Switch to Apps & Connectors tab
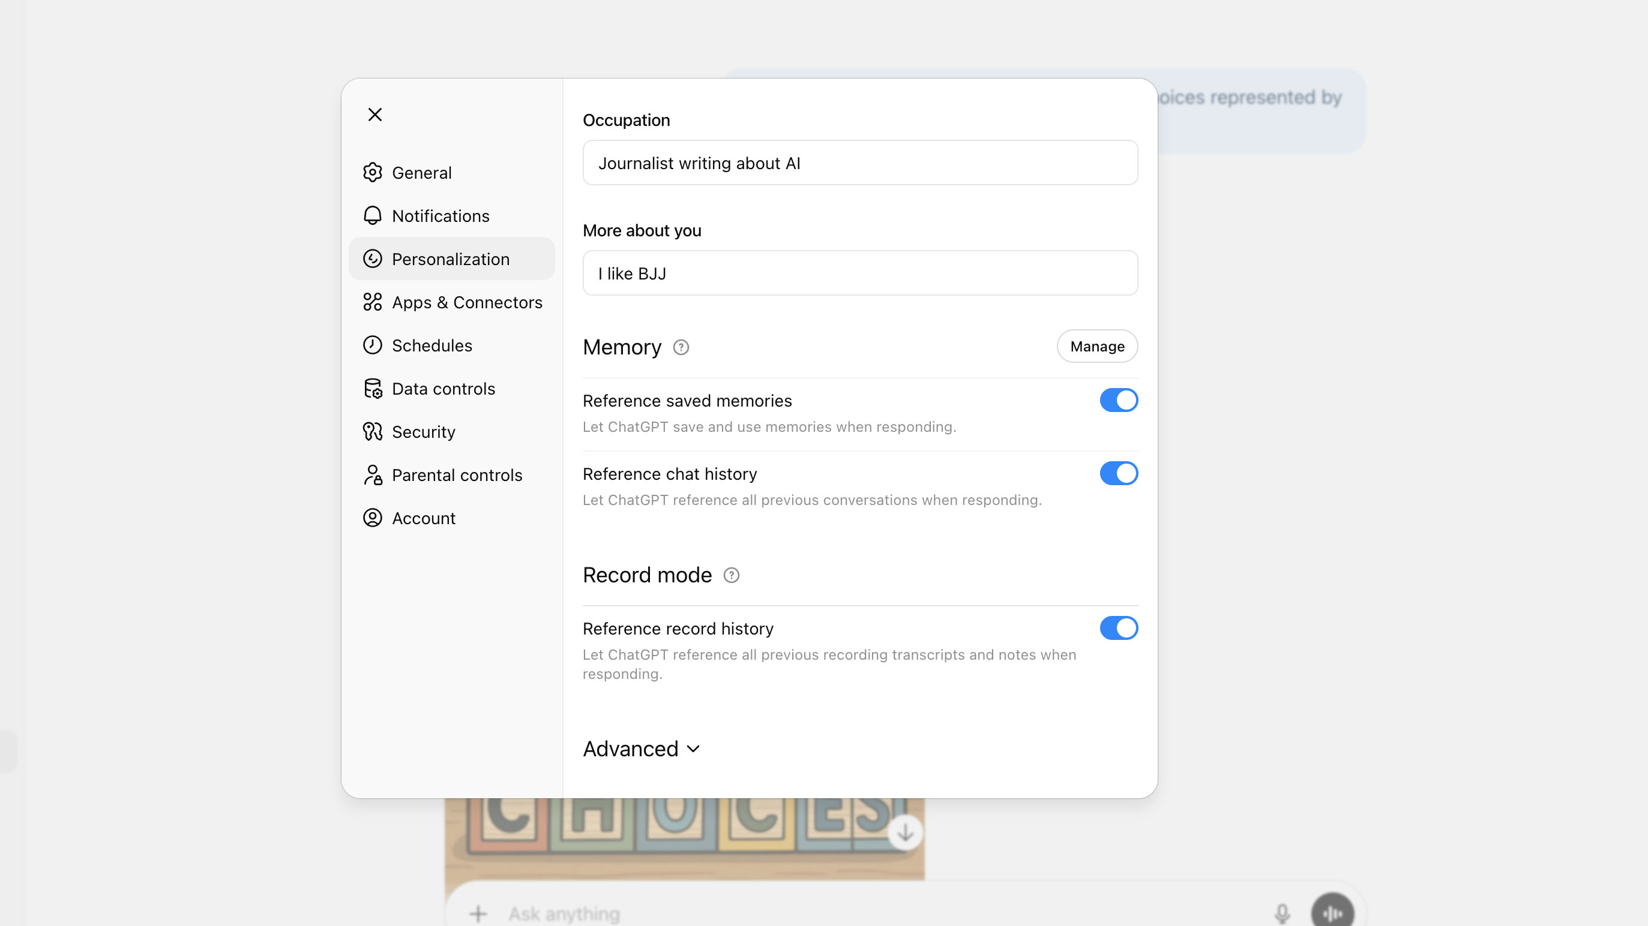Image resolution: width=1648 pixels, height=926 pixels. (x=466, y=302)
